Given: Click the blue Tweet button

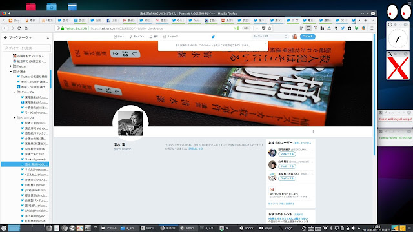Looking at the screenshot, I should click(x=308, y=37).
